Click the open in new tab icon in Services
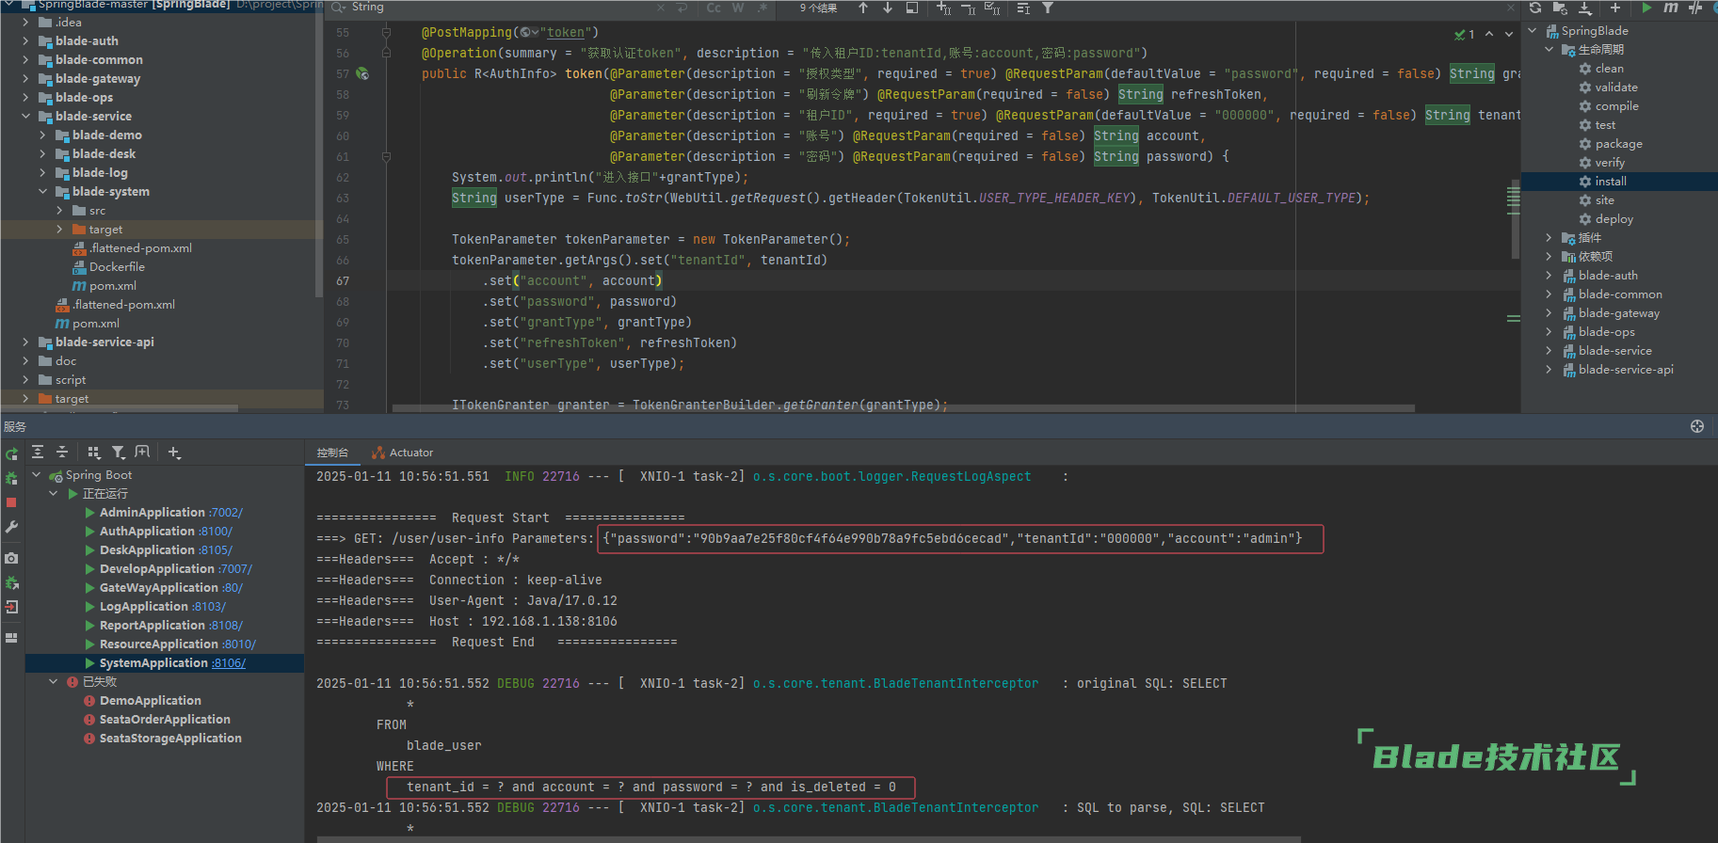This screenshot has width=1718, height=843. click(142, 453)
